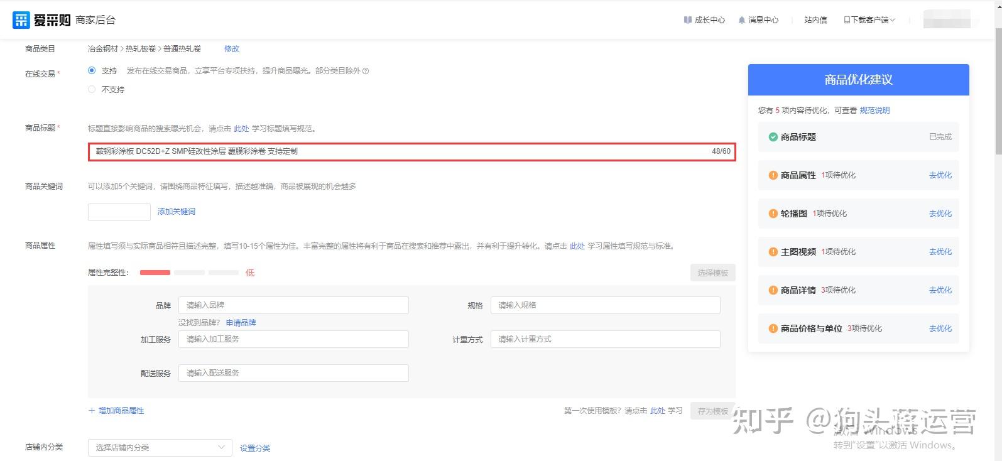Click 去优化 for 商品属性

(940, 175)
